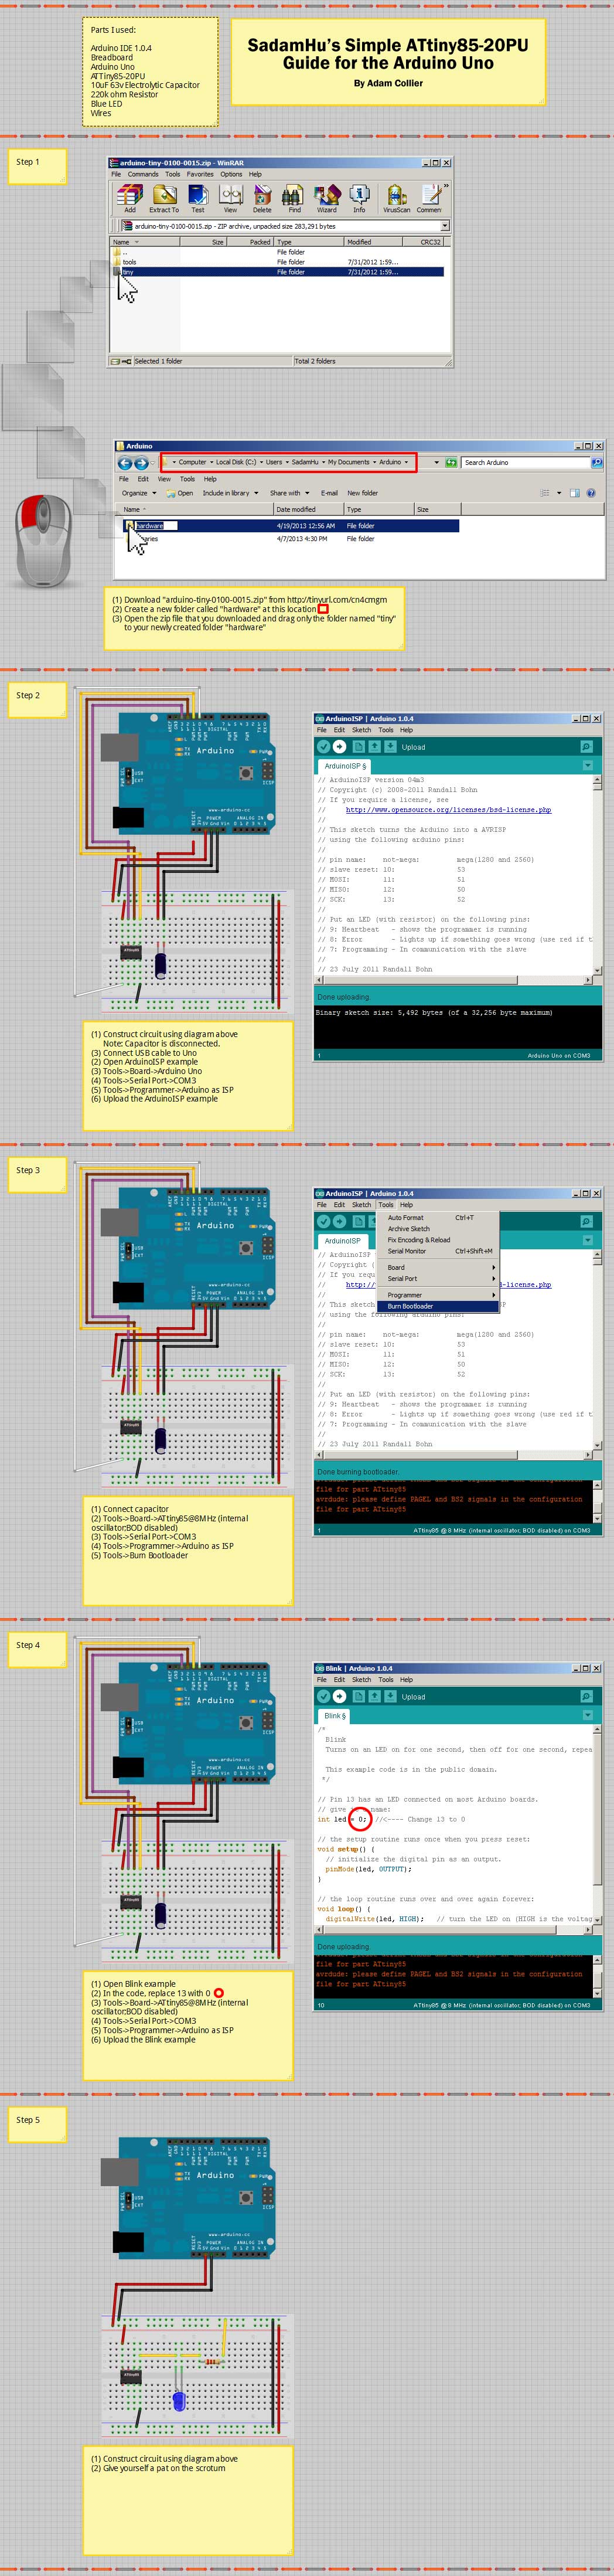Click the Comment icon in WinRAR toolbar

coord(430,197)
